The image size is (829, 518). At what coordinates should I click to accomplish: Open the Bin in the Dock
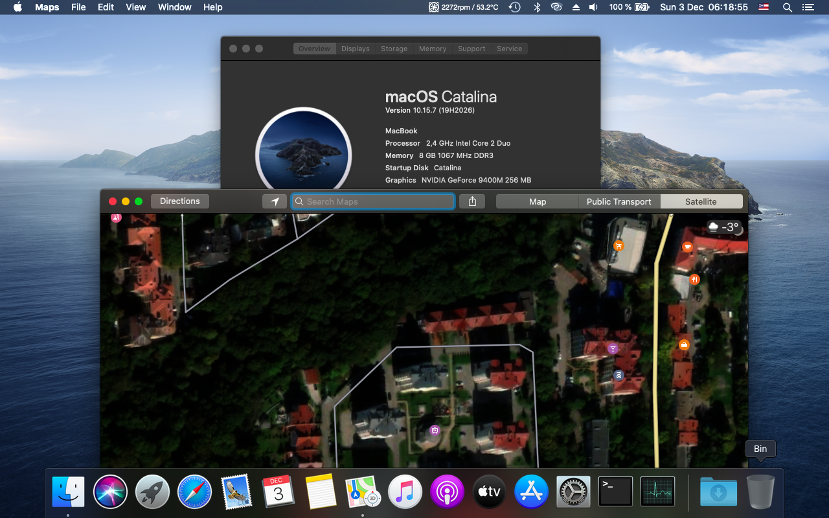[x=760, y=492]
